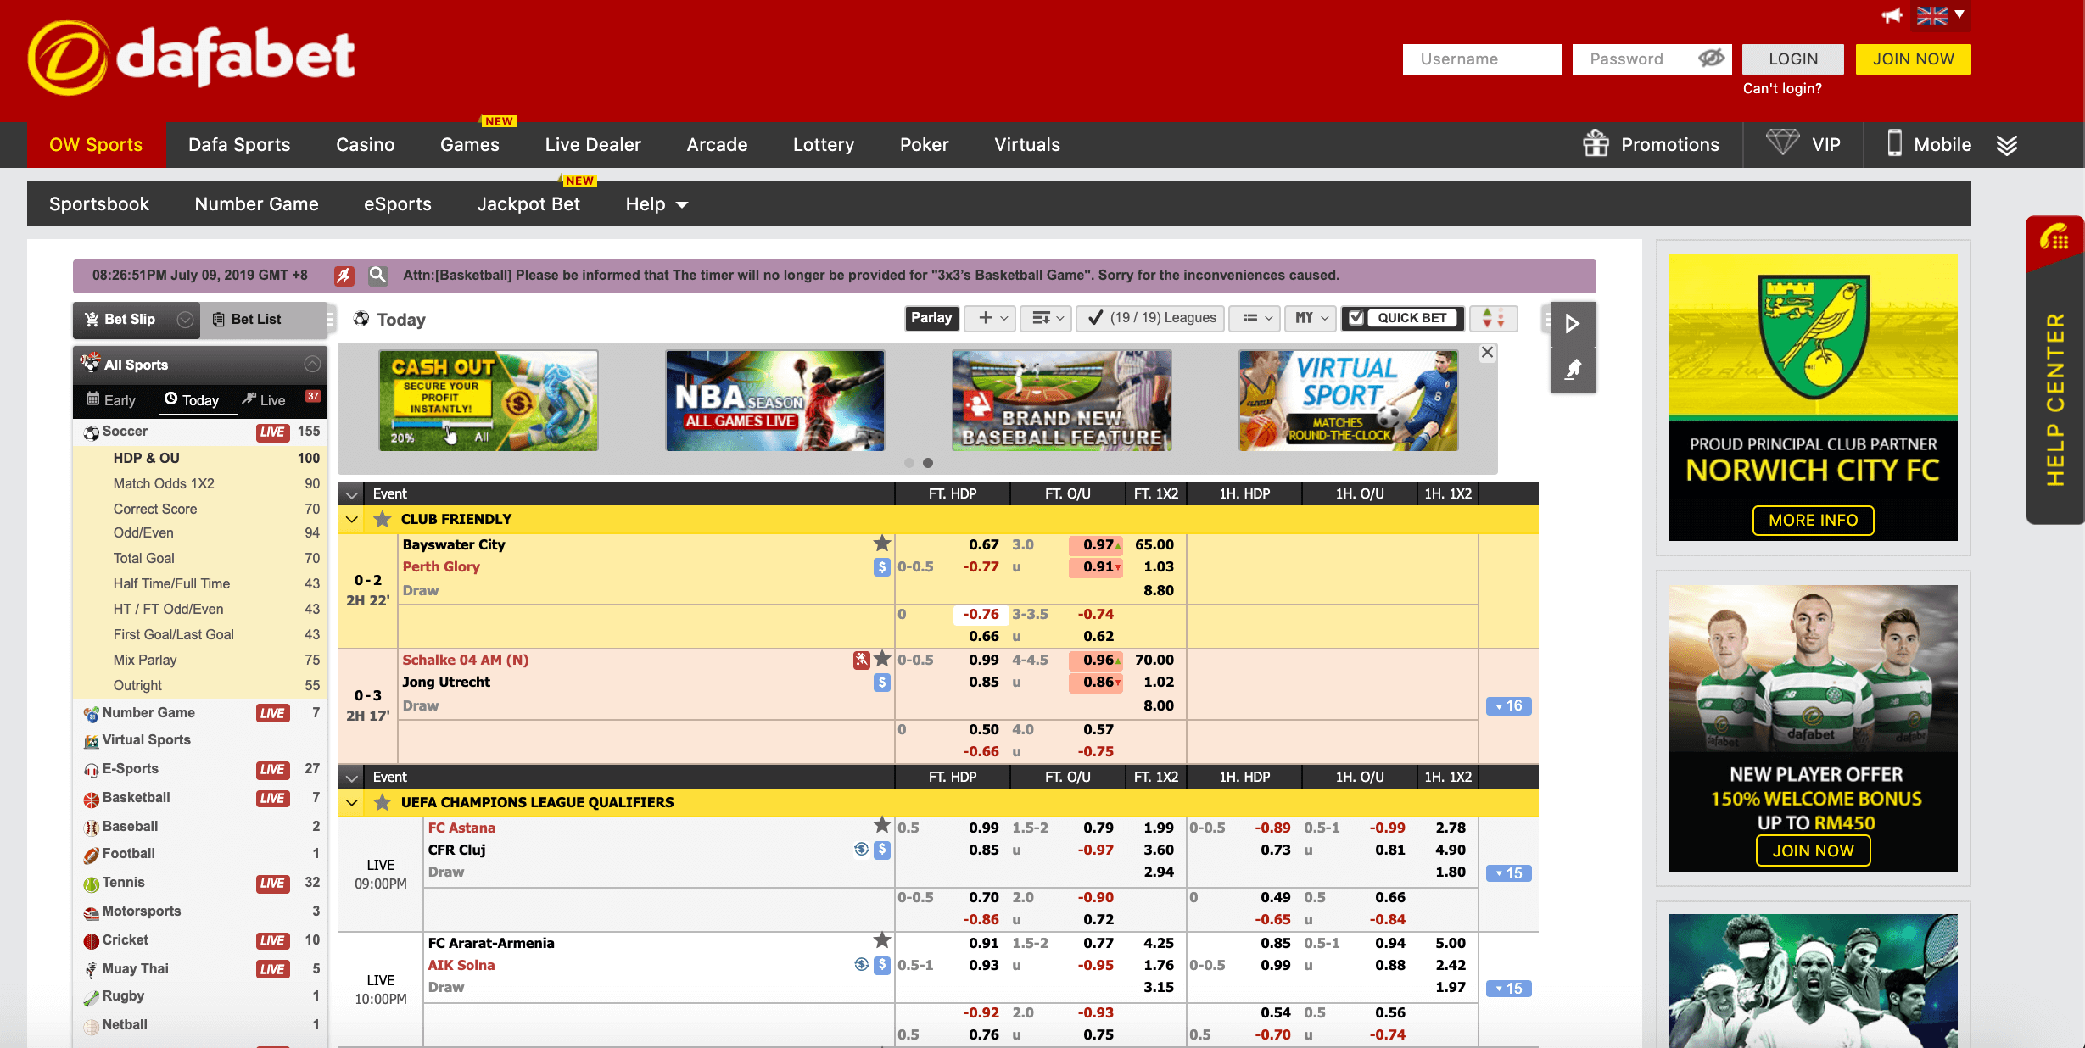This screenshot has height=1048, width=2085.
Task: Favorite Schalke 04 AM match star
Action: [882, 659]
